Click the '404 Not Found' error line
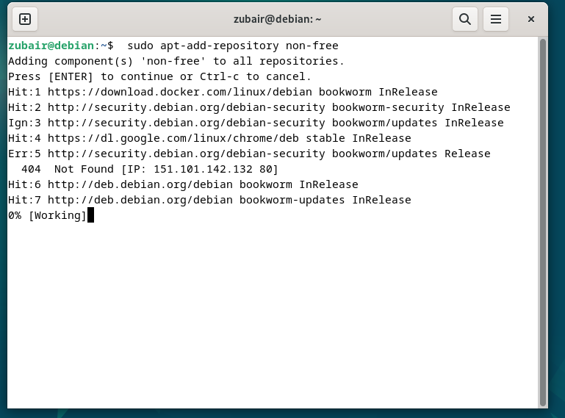This screenshot has height=418, width=565. pyautogui.click(x=150, y=170)
